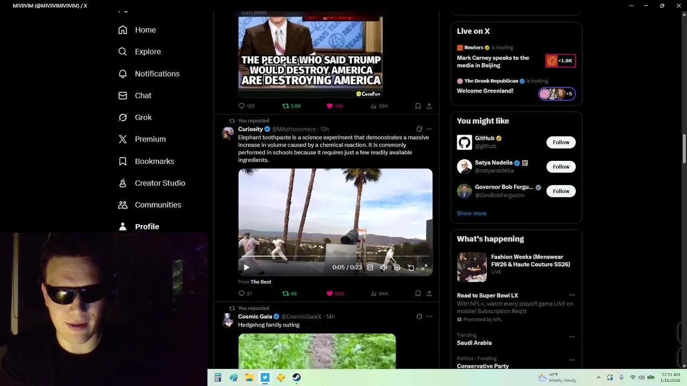
Task: Follow Satya Nadella
Action: click(561, 167)
